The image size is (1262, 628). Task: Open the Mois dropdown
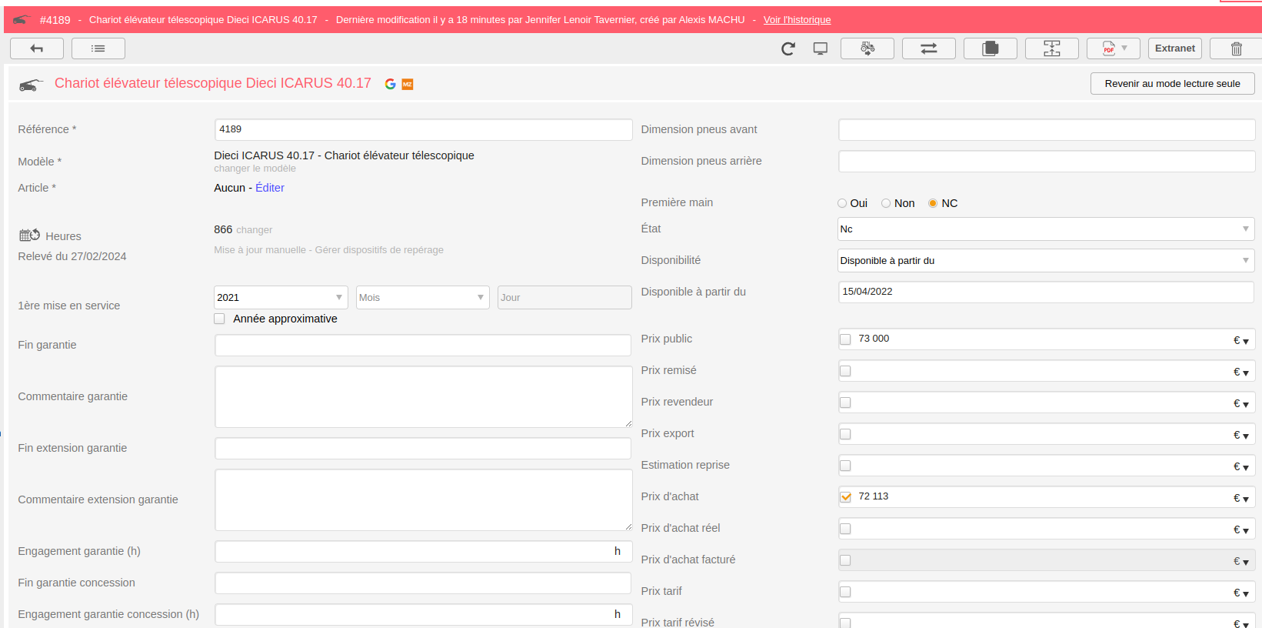click(x=422, y=298)
